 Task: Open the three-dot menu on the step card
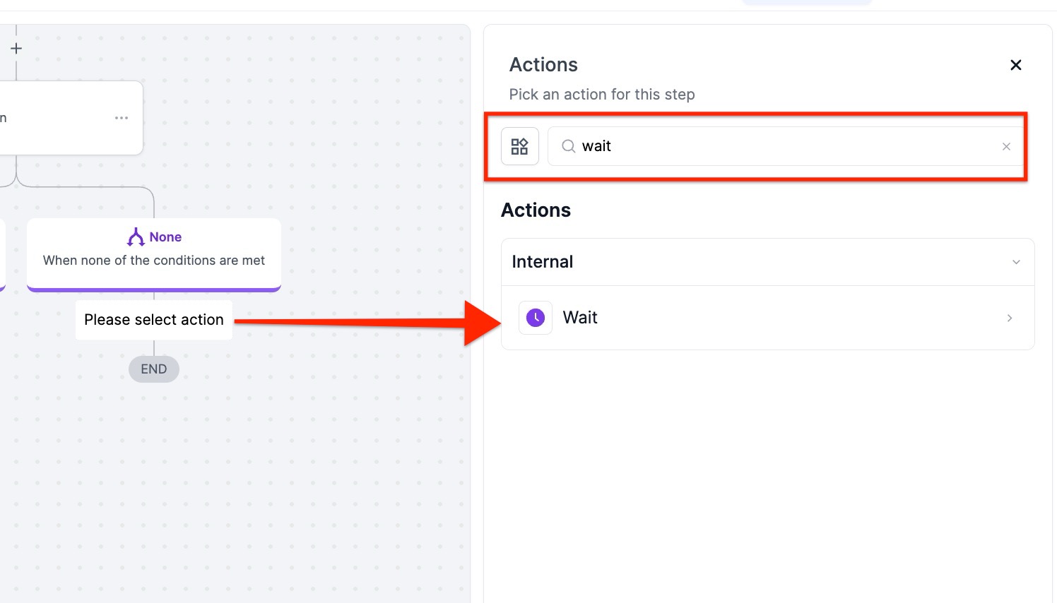coord(122,118)
